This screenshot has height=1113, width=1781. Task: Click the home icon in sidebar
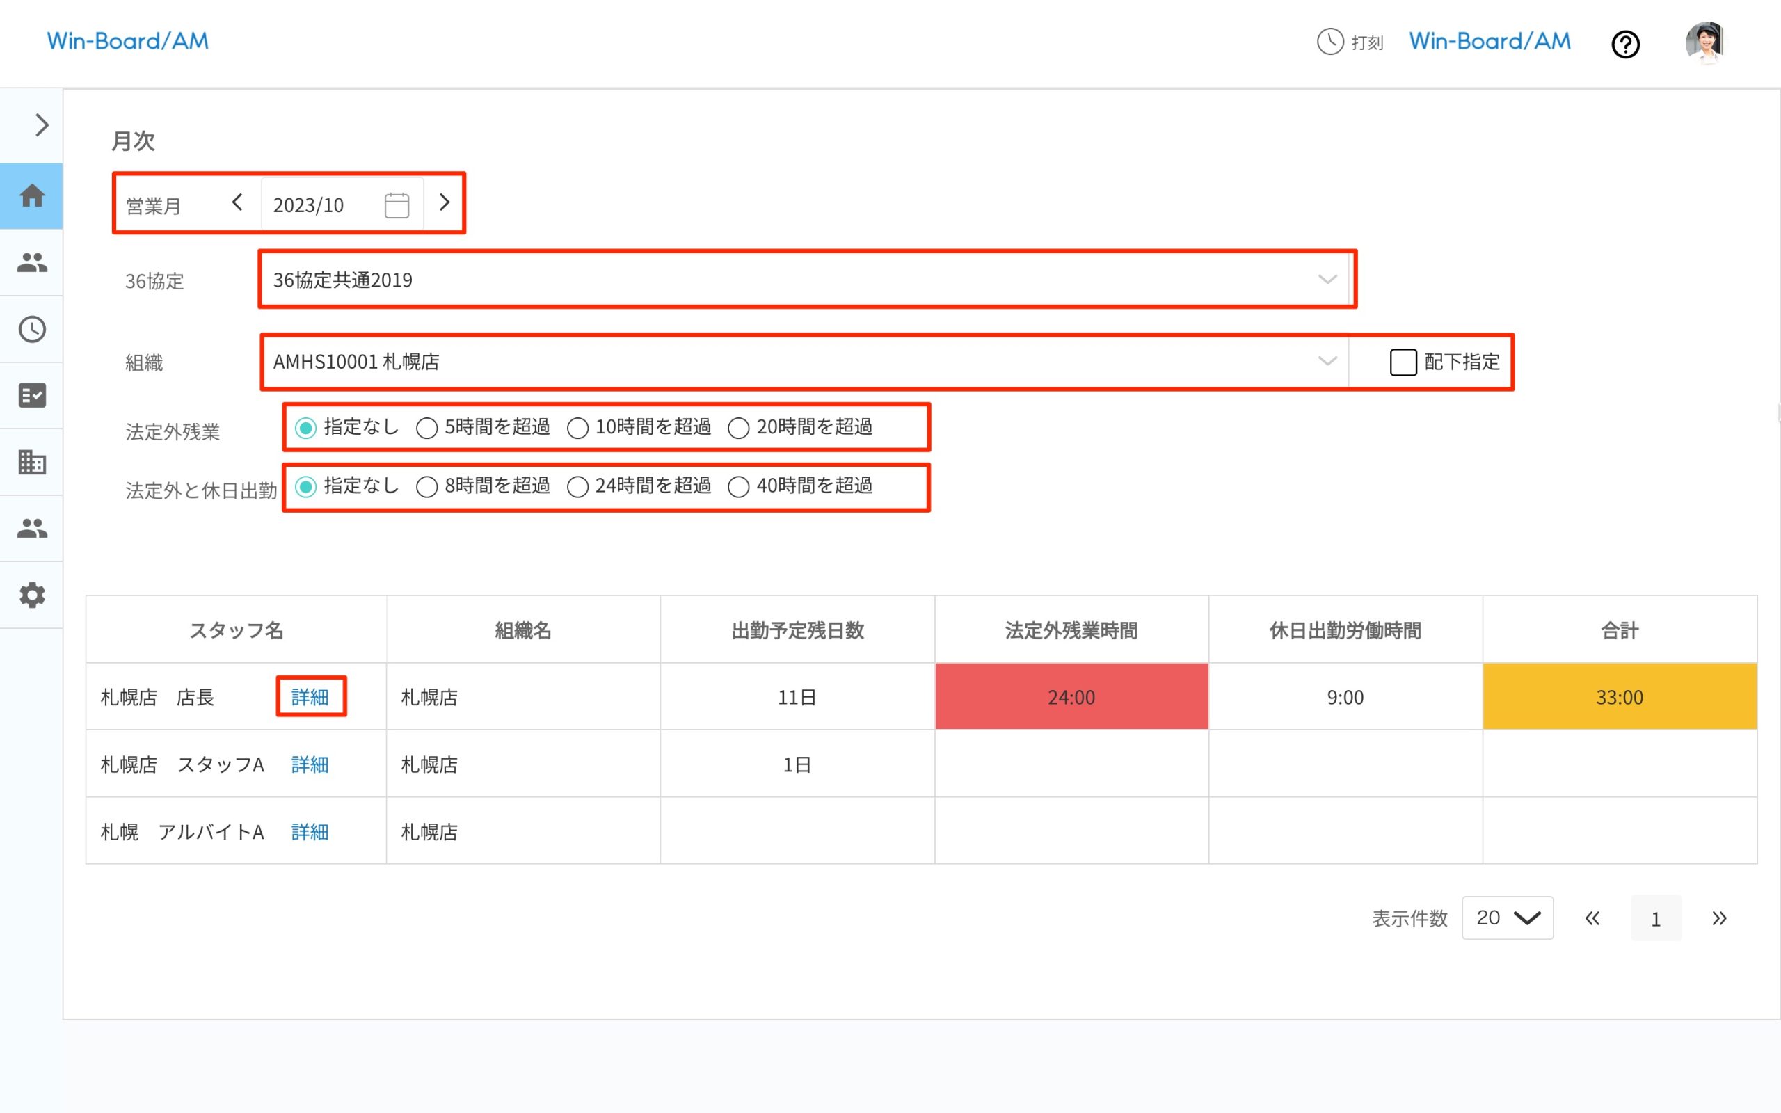click(x=31, y=195)
